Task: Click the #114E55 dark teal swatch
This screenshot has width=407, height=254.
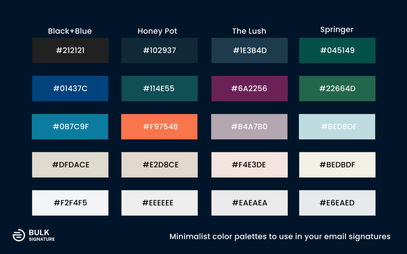Action: point(159,89)
